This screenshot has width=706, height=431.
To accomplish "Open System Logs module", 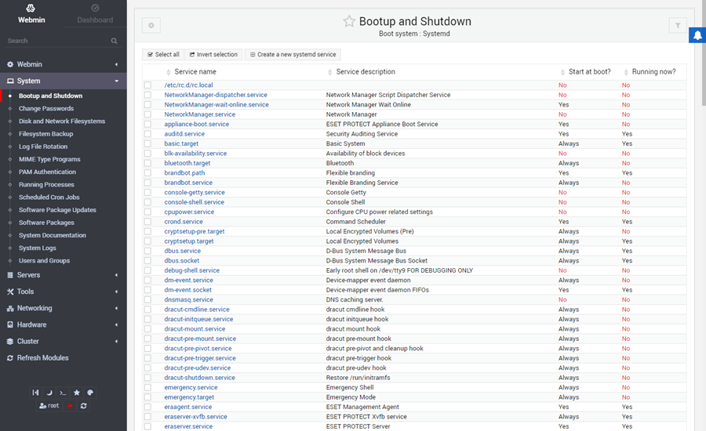I will [x=38, y=248].
